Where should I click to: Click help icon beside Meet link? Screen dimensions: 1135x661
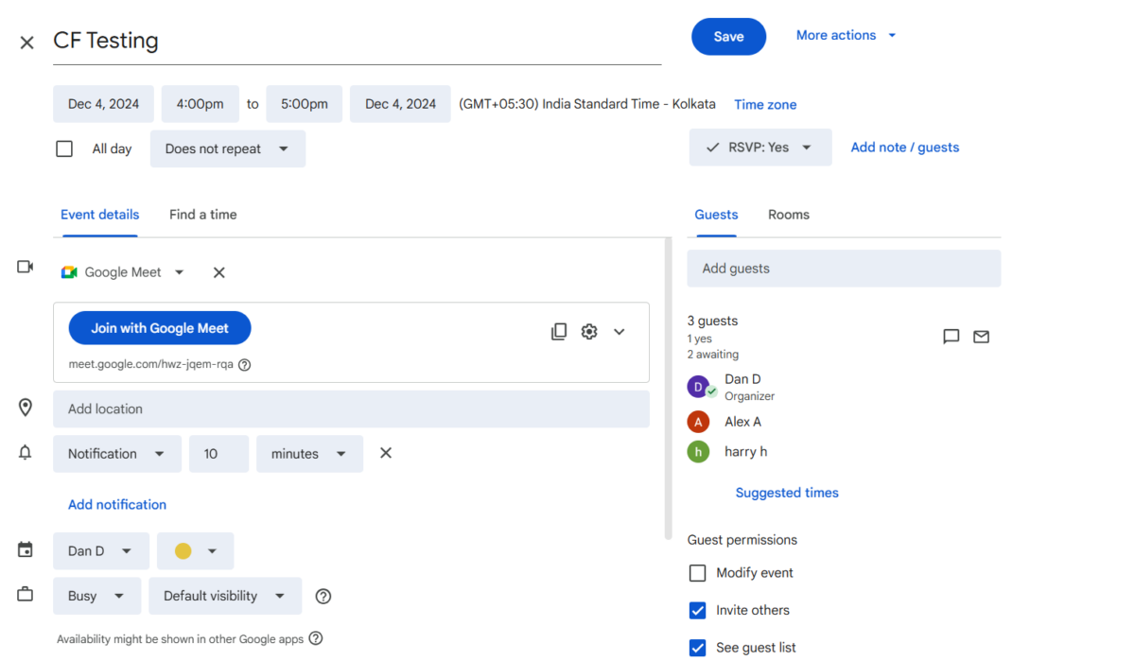point(244,365)
